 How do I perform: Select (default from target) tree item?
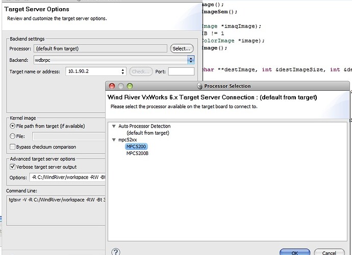pos(148,133)
